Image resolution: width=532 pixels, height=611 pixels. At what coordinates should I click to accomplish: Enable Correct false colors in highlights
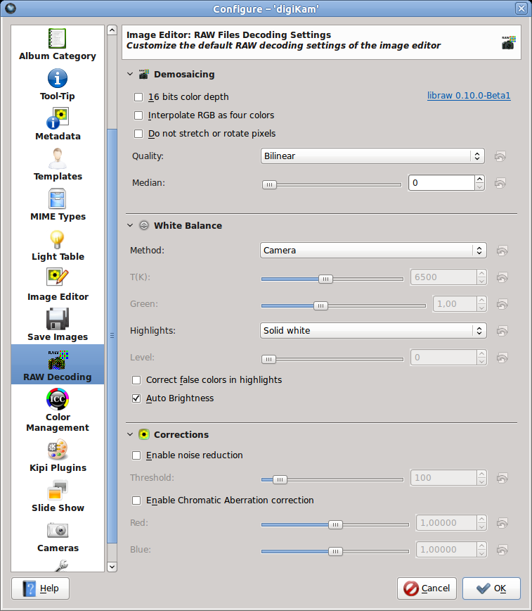click(136, 380)
